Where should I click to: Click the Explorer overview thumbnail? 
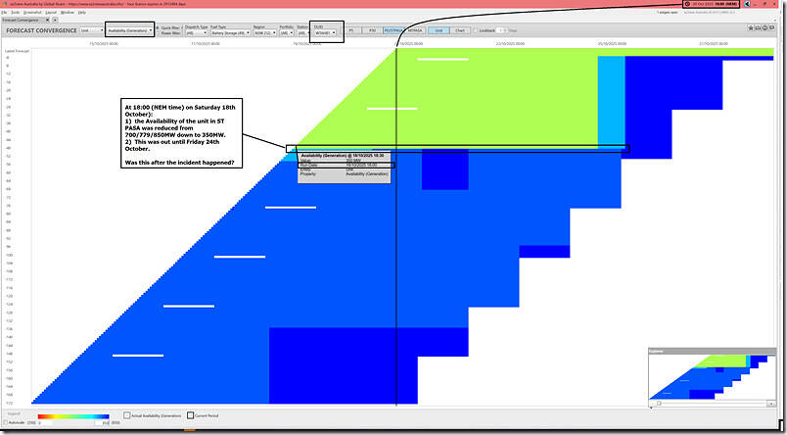(x=714, y=379)
